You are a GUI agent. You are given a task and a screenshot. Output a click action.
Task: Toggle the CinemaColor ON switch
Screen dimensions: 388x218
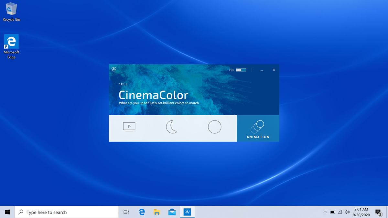[241, 70]
